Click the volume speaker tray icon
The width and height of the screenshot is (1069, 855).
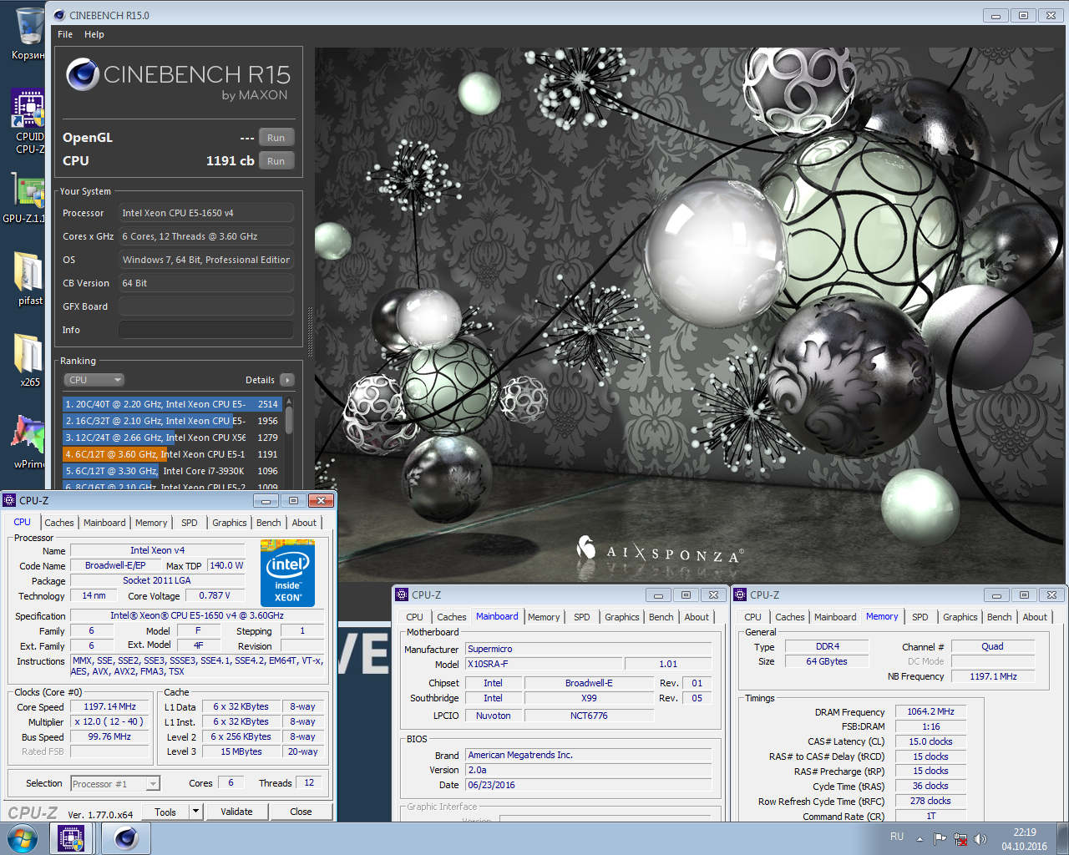[980, 838]
